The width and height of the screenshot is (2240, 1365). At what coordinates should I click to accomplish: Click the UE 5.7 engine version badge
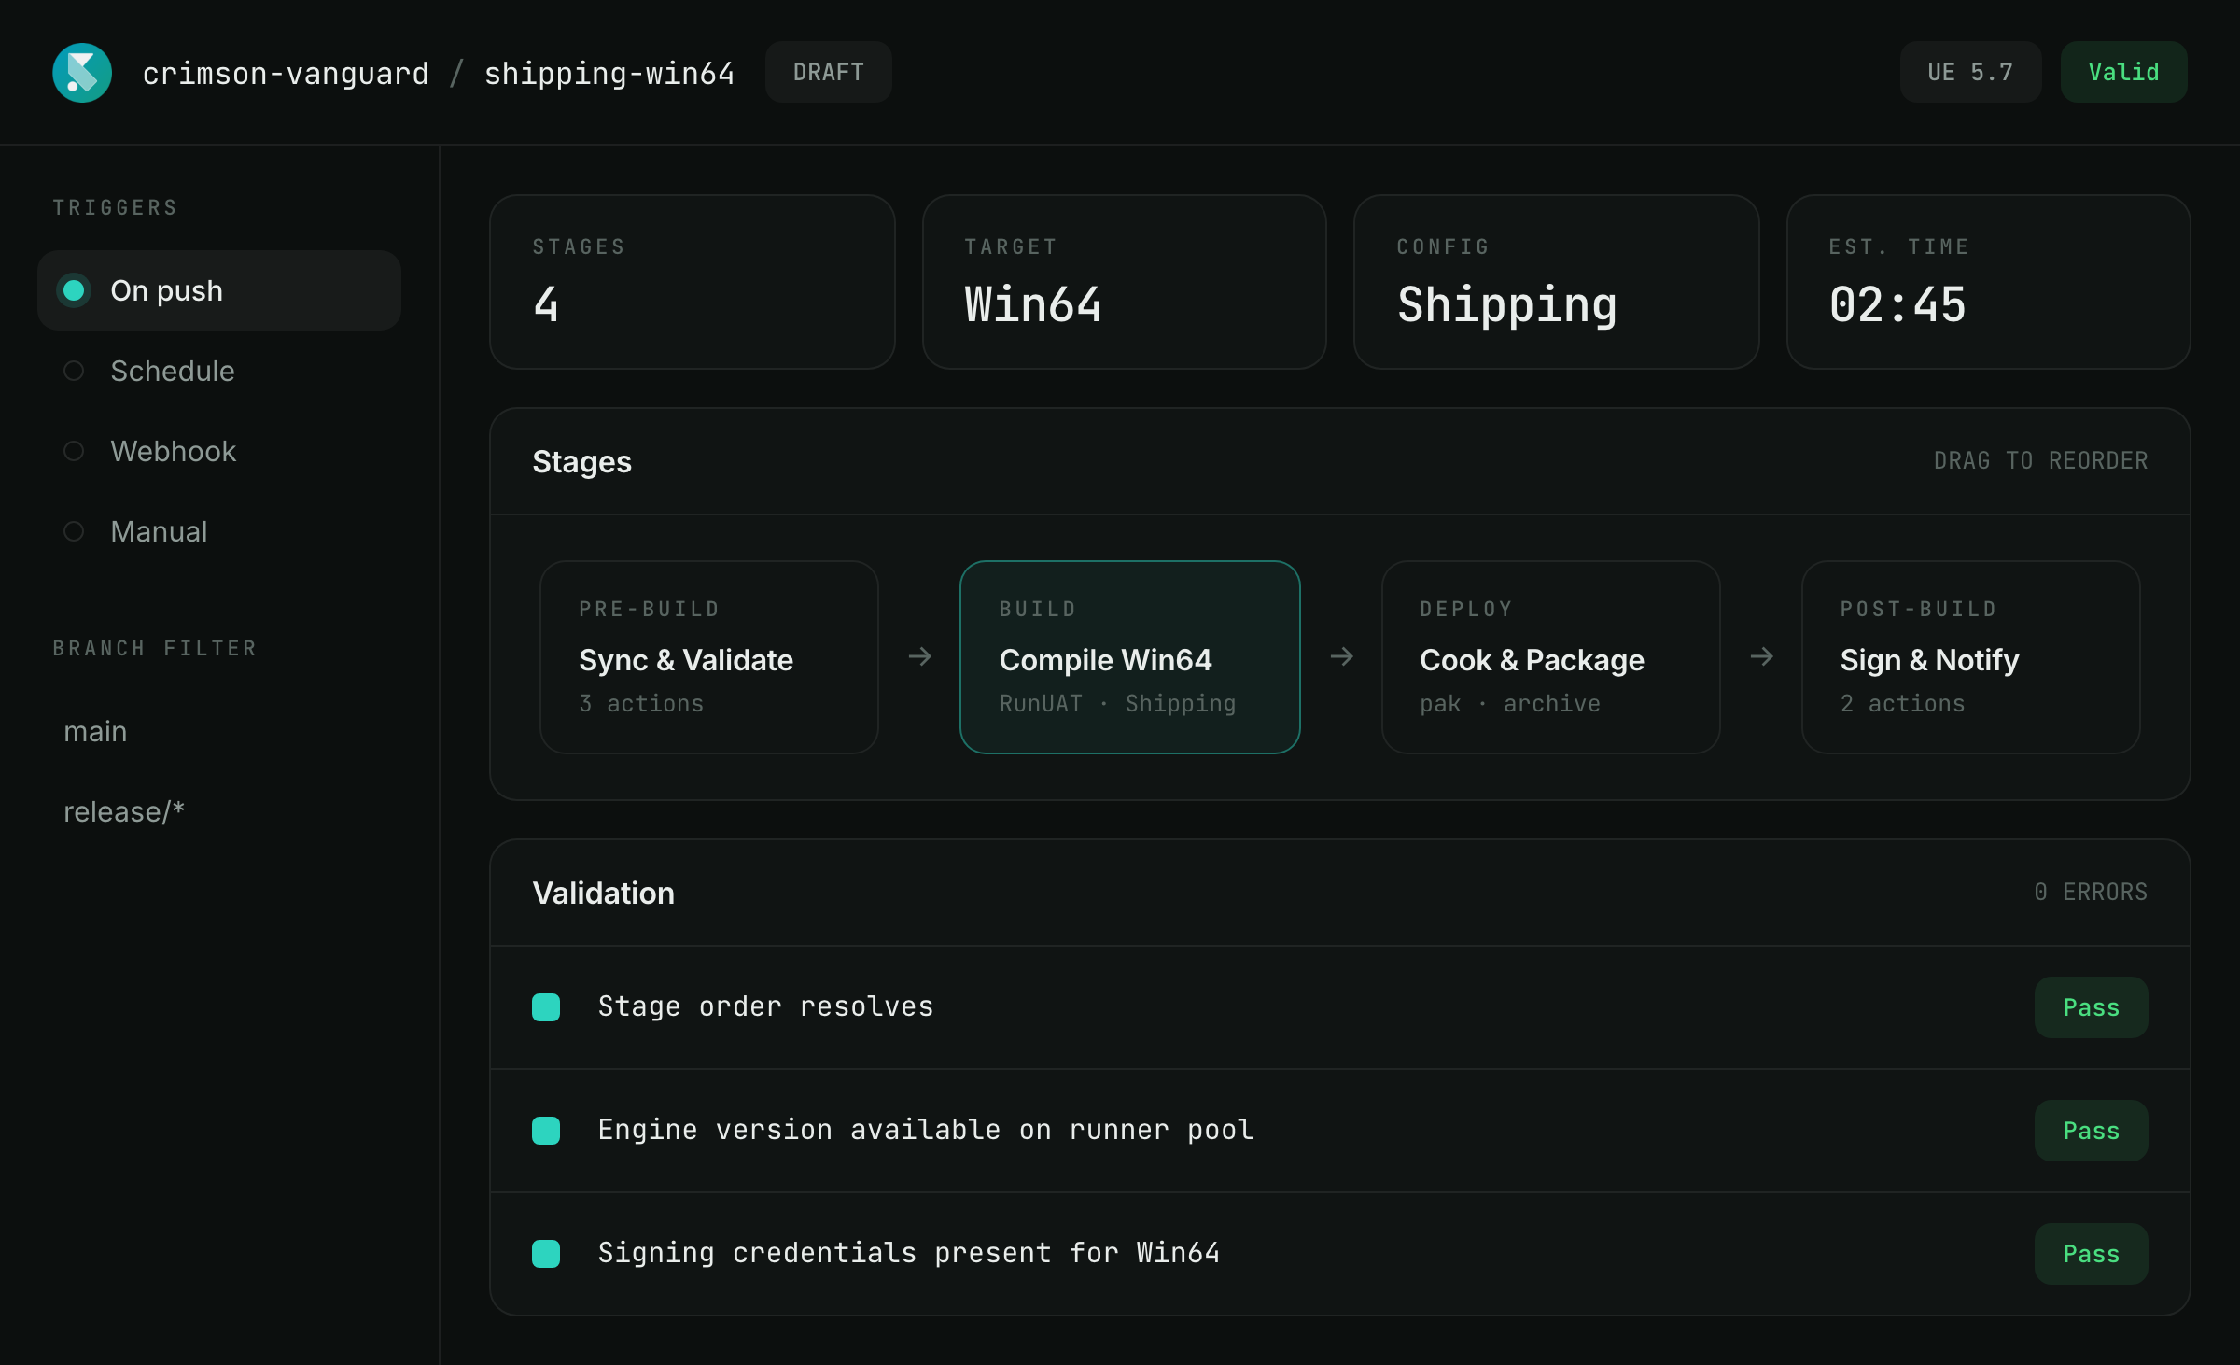(x=1970, y=72)
